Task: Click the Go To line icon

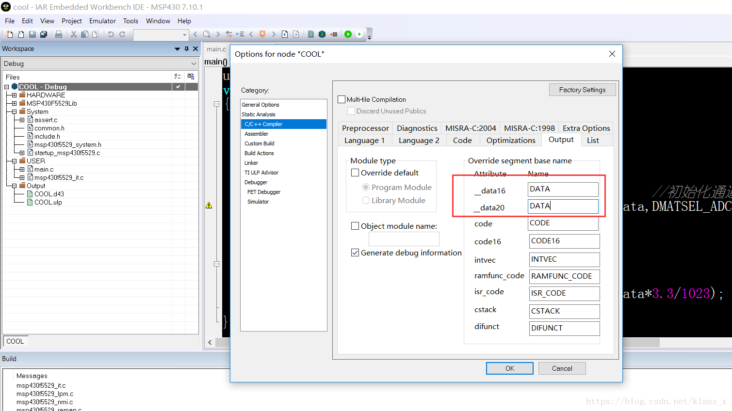Action: 240,34
